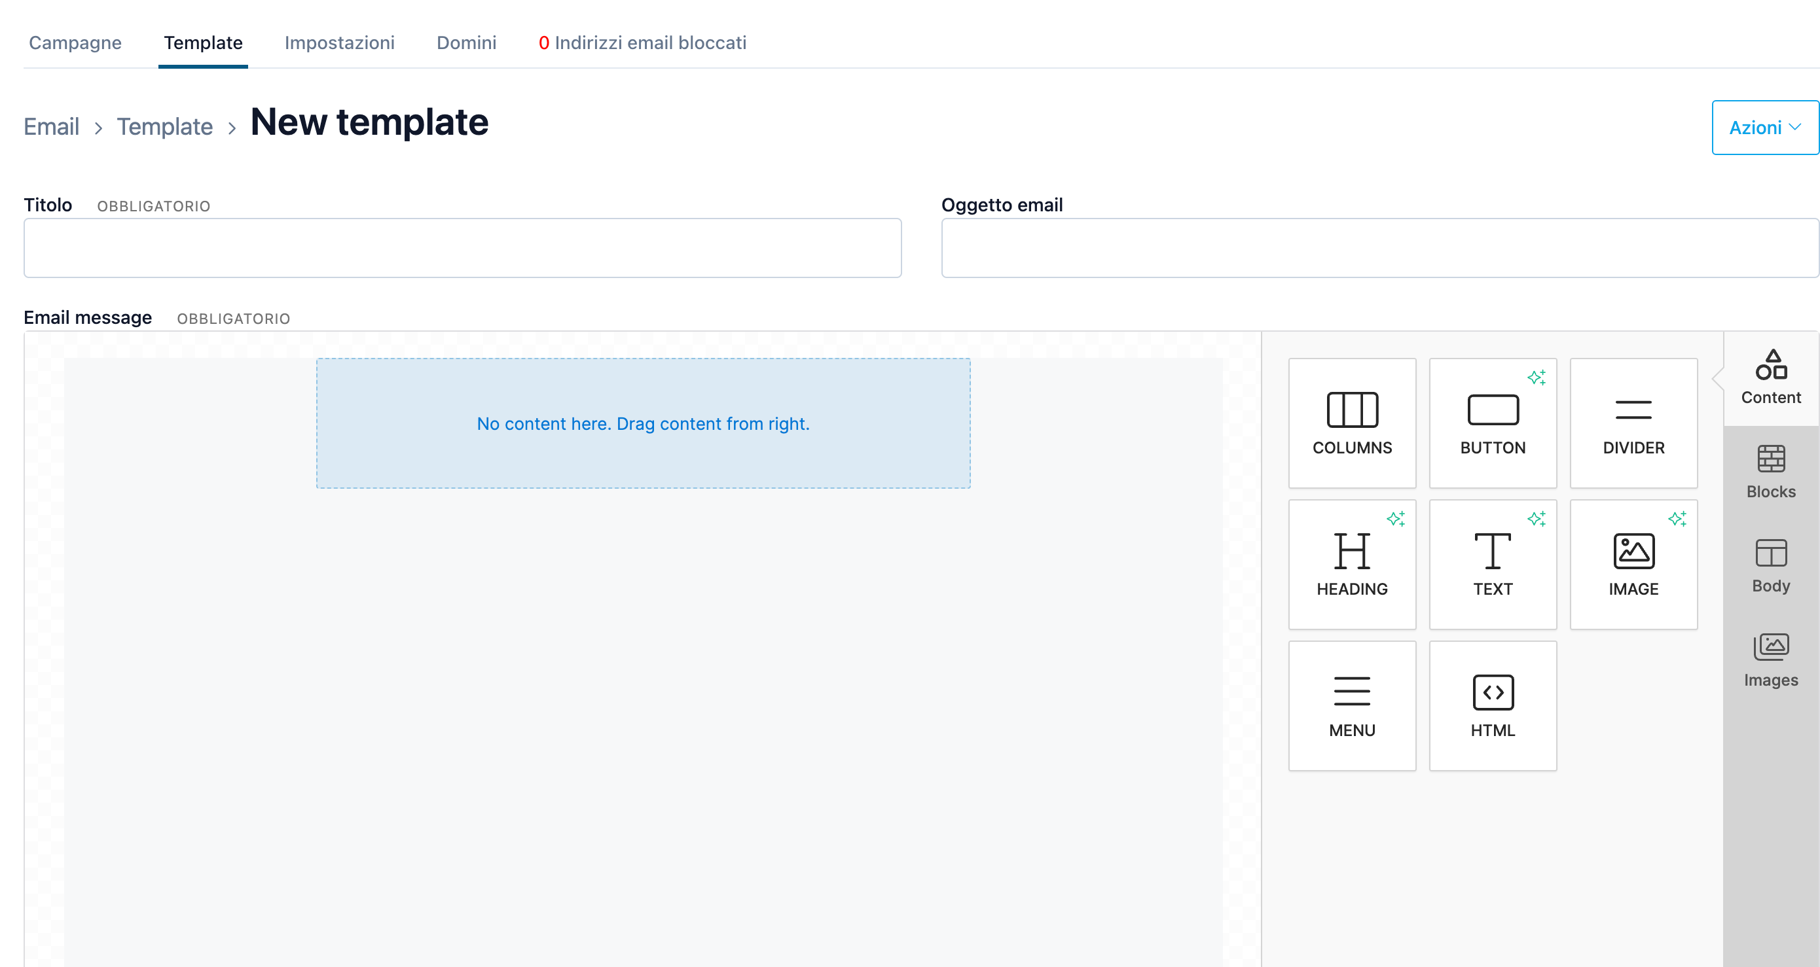Screen dimensions: 1820x967
Task: Click the AI sparkle icon on Heading tile
Action: point(1395,518)
